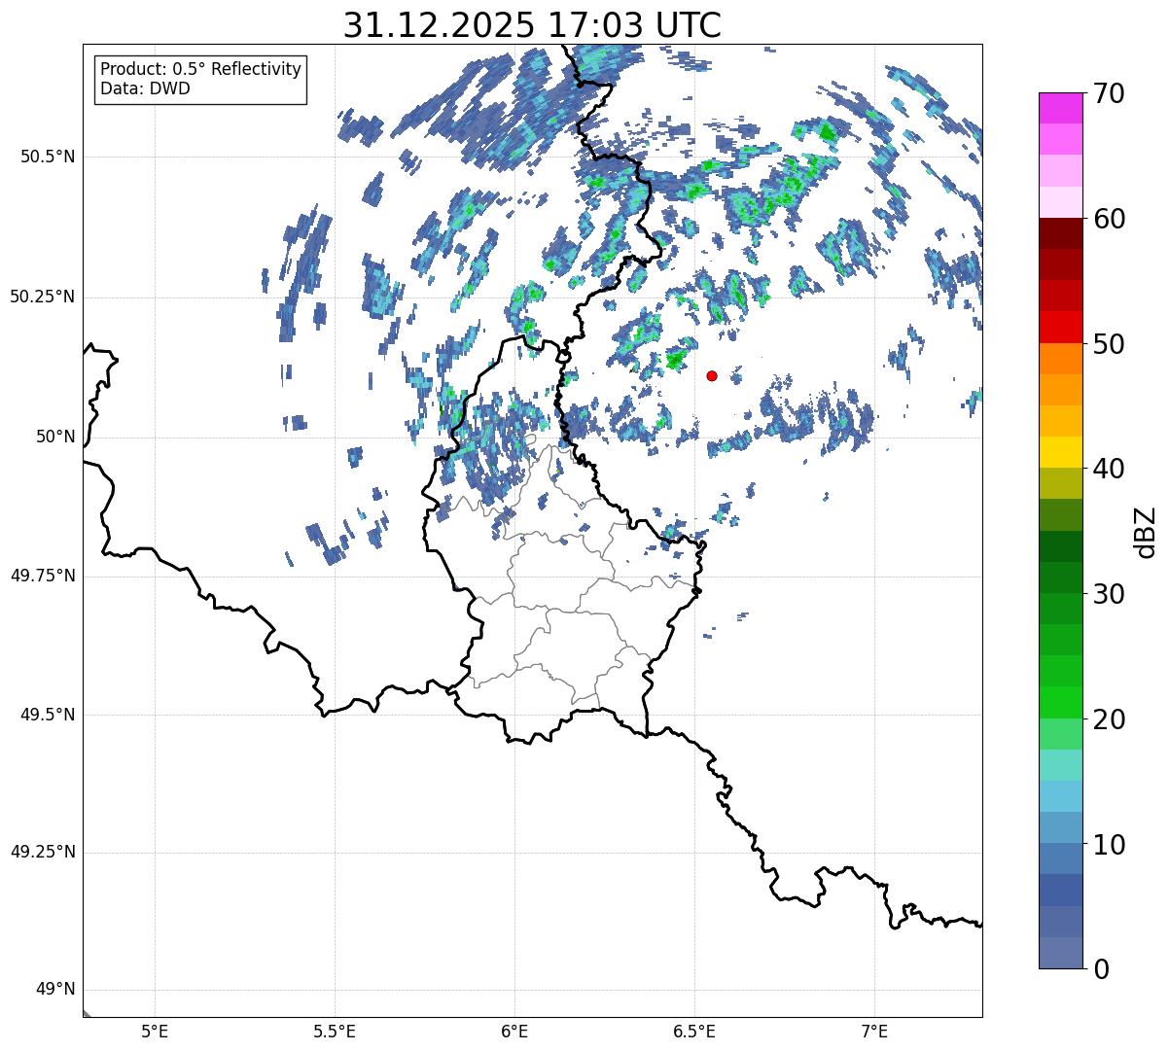This screenshot has width=1169, height=1051.
Task: Click the dBZ colorbar axis label
Action: (1146, 532)
